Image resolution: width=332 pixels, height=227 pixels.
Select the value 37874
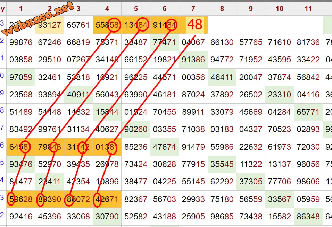(280, 77)
